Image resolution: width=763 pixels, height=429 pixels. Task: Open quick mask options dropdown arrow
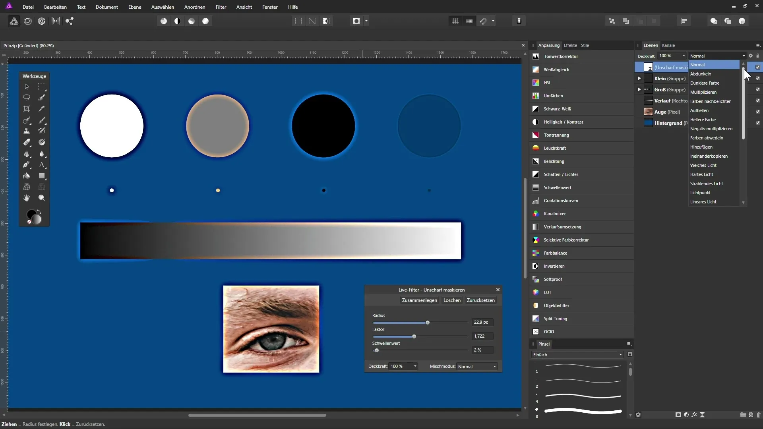366,21
